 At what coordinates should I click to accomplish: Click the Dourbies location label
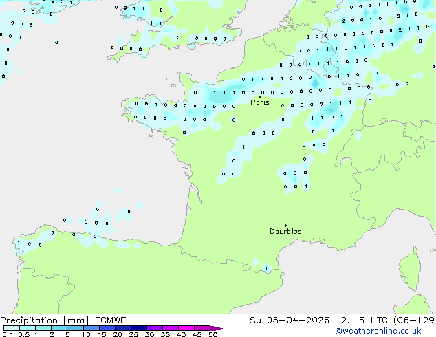pos(285,231)
